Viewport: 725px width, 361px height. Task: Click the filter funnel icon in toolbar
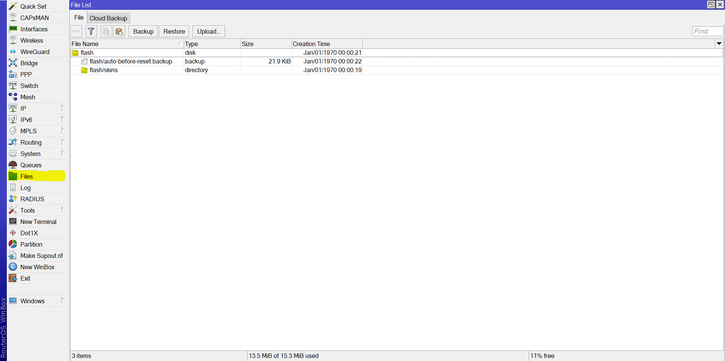coord(91,31)
